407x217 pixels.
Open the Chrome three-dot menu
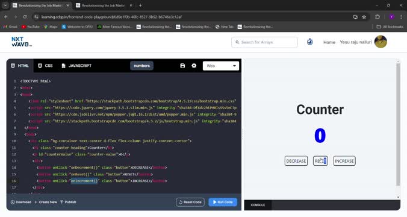[401, 17]
